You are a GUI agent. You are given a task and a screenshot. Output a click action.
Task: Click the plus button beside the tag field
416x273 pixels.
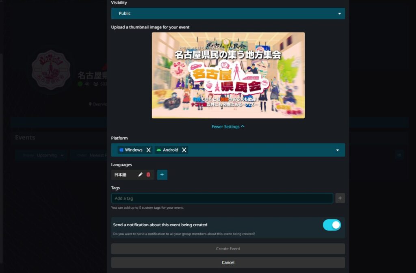pos(340,198)
